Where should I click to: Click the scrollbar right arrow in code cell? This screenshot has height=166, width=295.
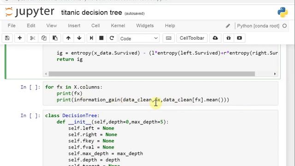point(275,74)
